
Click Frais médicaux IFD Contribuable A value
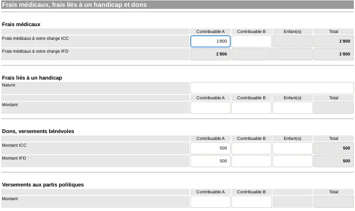click(x=211, y=54)
